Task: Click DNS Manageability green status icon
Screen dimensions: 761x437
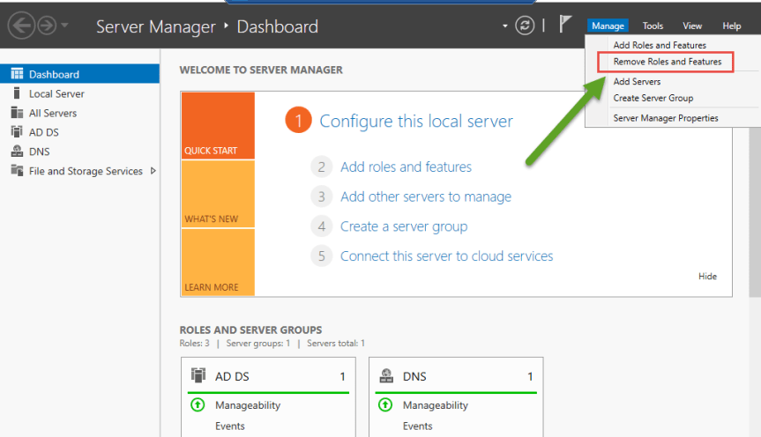Action: [x=385, y=405]
